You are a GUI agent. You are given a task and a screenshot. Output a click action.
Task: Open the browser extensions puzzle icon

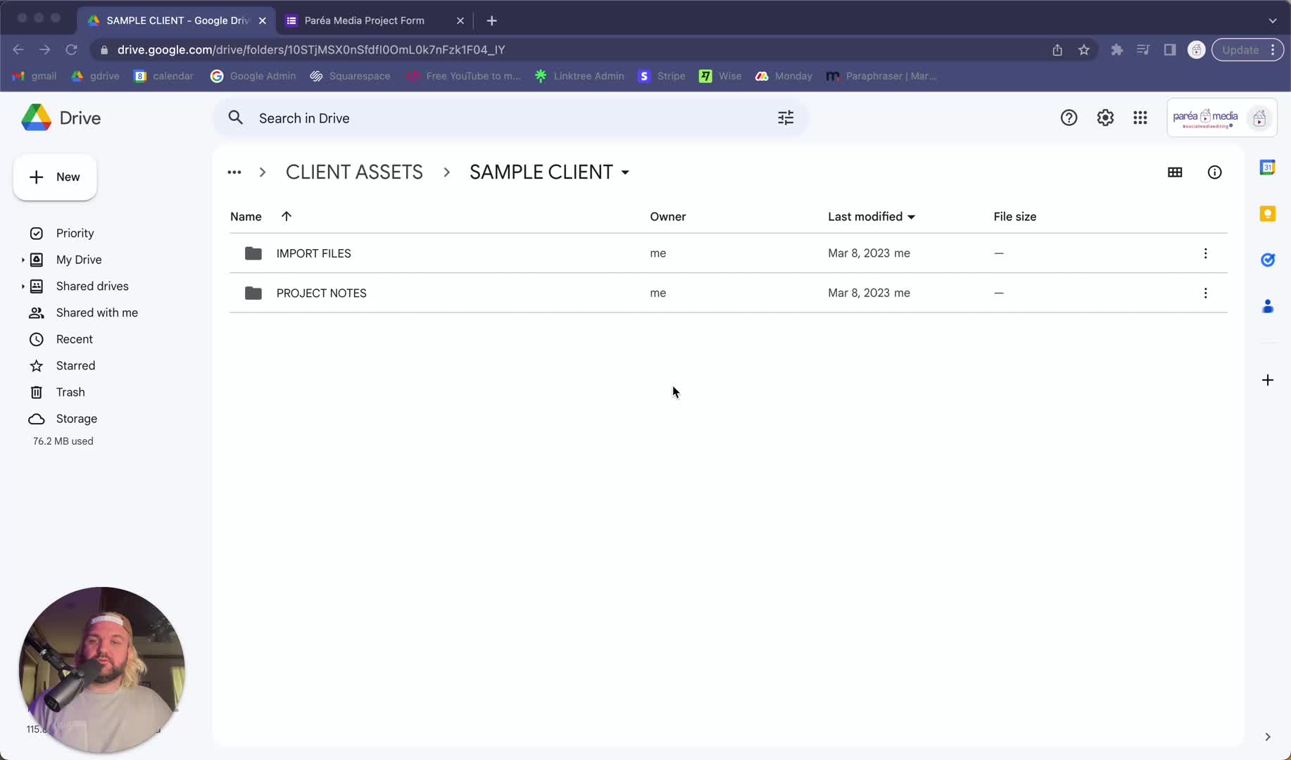tap(1117, 49)
